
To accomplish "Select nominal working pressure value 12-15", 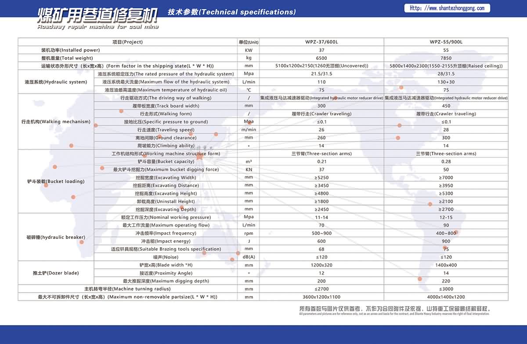I will [446, 217].
